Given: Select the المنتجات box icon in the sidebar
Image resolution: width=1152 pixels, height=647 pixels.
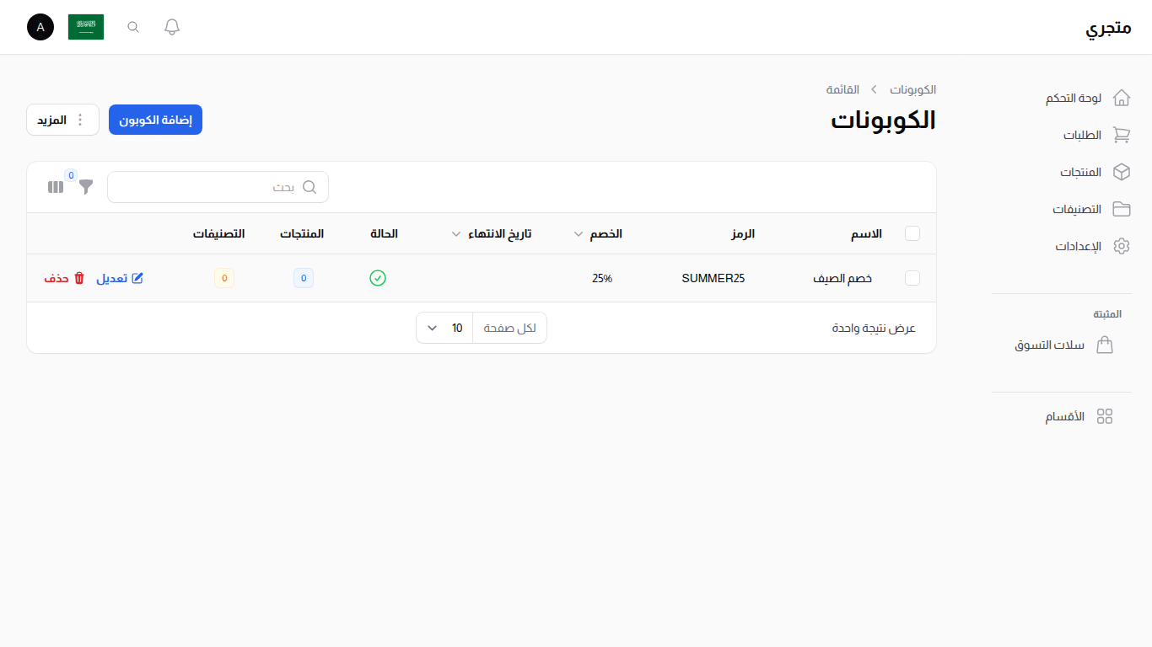Looking at the screenshot, I should [x=1122, y=172].
